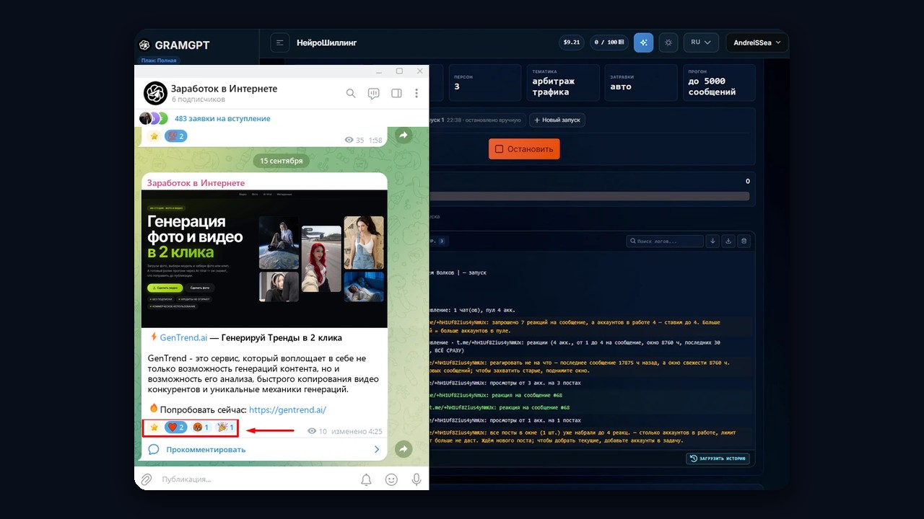The image size is (924, 519).
Task: Open the emoji picker
Action: [391, 479]
